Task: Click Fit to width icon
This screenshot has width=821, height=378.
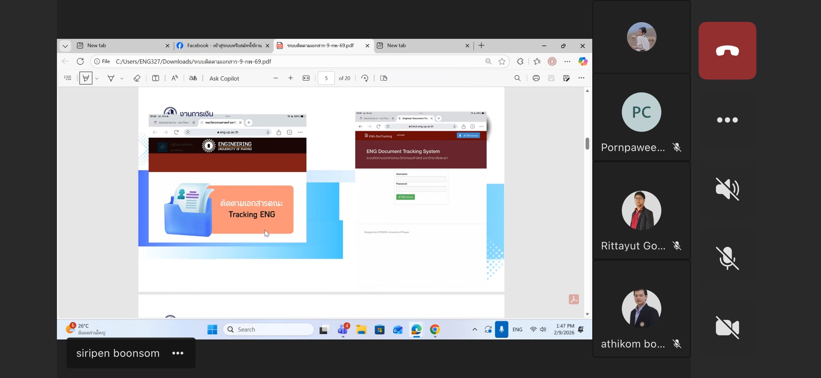Action: [306, 78]
